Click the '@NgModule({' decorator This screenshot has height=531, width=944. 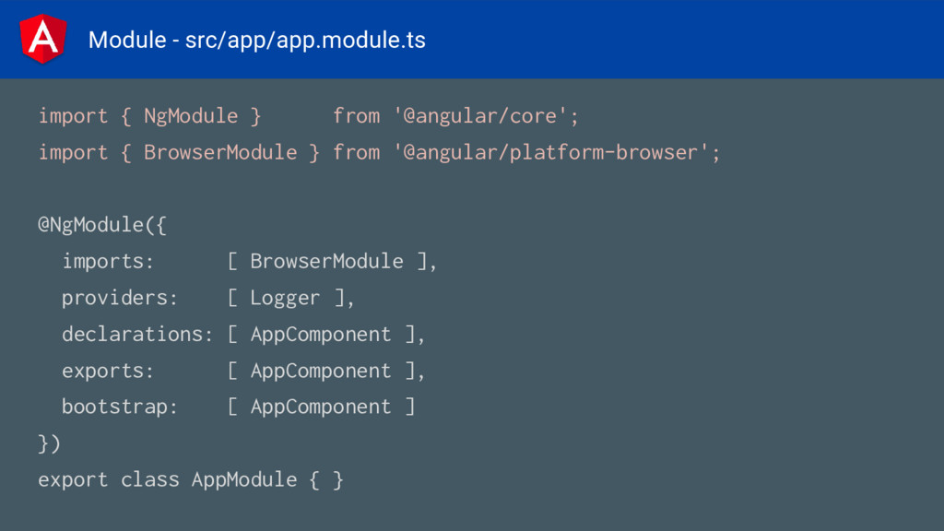[101, 225]
